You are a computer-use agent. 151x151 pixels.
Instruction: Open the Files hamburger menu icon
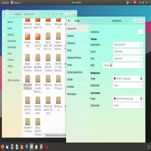(62, 14)
